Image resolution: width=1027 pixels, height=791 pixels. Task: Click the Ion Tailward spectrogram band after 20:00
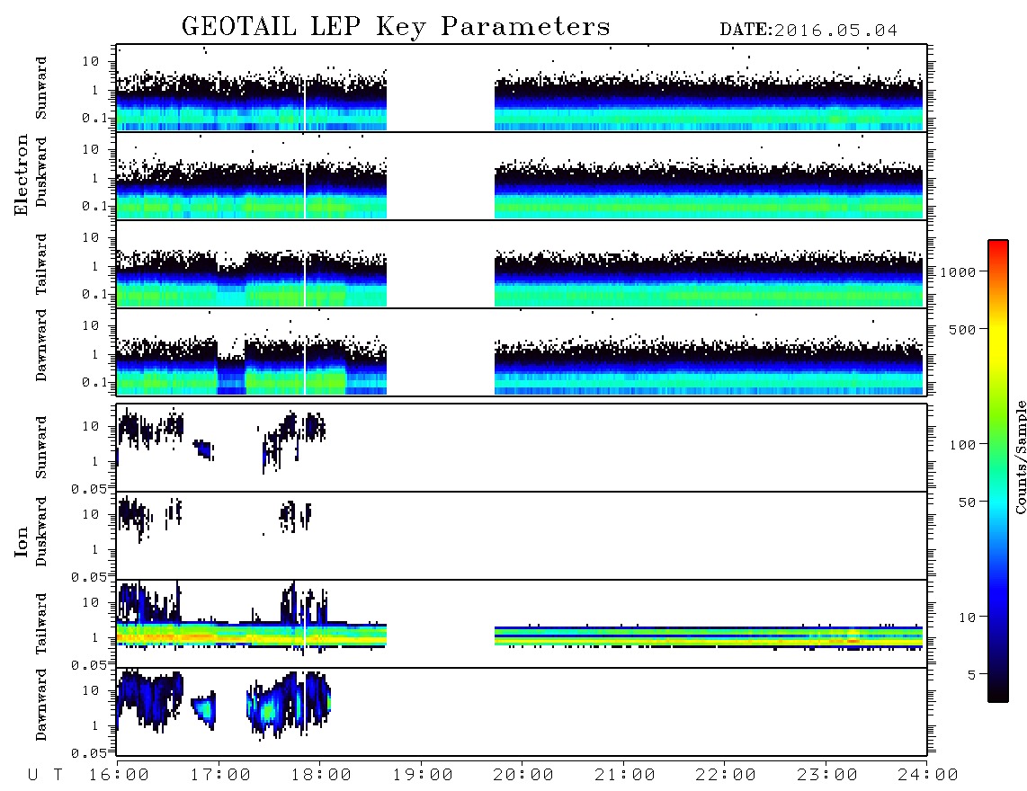point(709,637)
